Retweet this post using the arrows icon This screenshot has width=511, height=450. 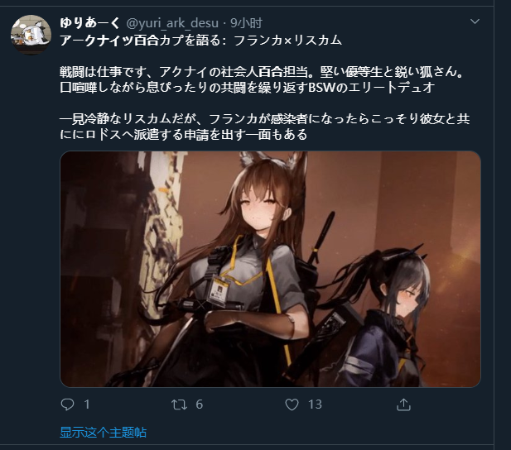coord(179,405)
